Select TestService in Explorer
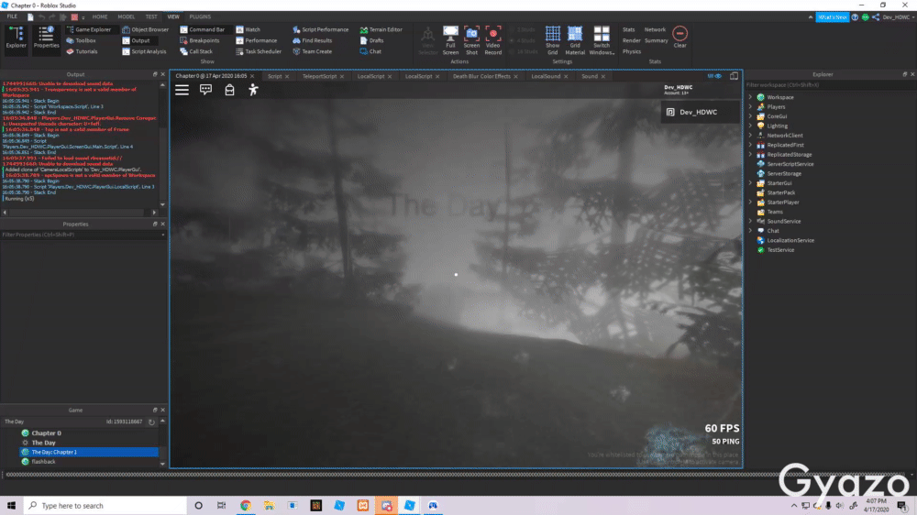This screenshot has height=515, width=917. (x=780, y=250)
